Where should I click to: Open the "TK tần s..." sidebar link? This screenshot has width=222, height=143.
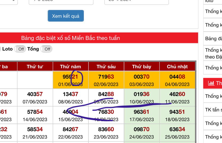click(213, 110)
